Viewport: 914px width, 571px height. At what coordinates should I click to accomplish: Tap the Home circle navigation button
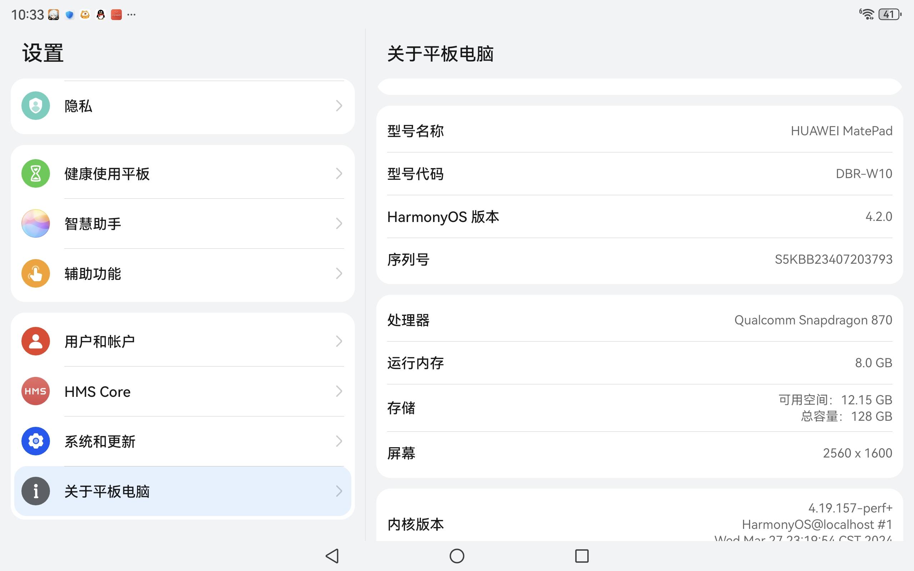coord(457,556)
